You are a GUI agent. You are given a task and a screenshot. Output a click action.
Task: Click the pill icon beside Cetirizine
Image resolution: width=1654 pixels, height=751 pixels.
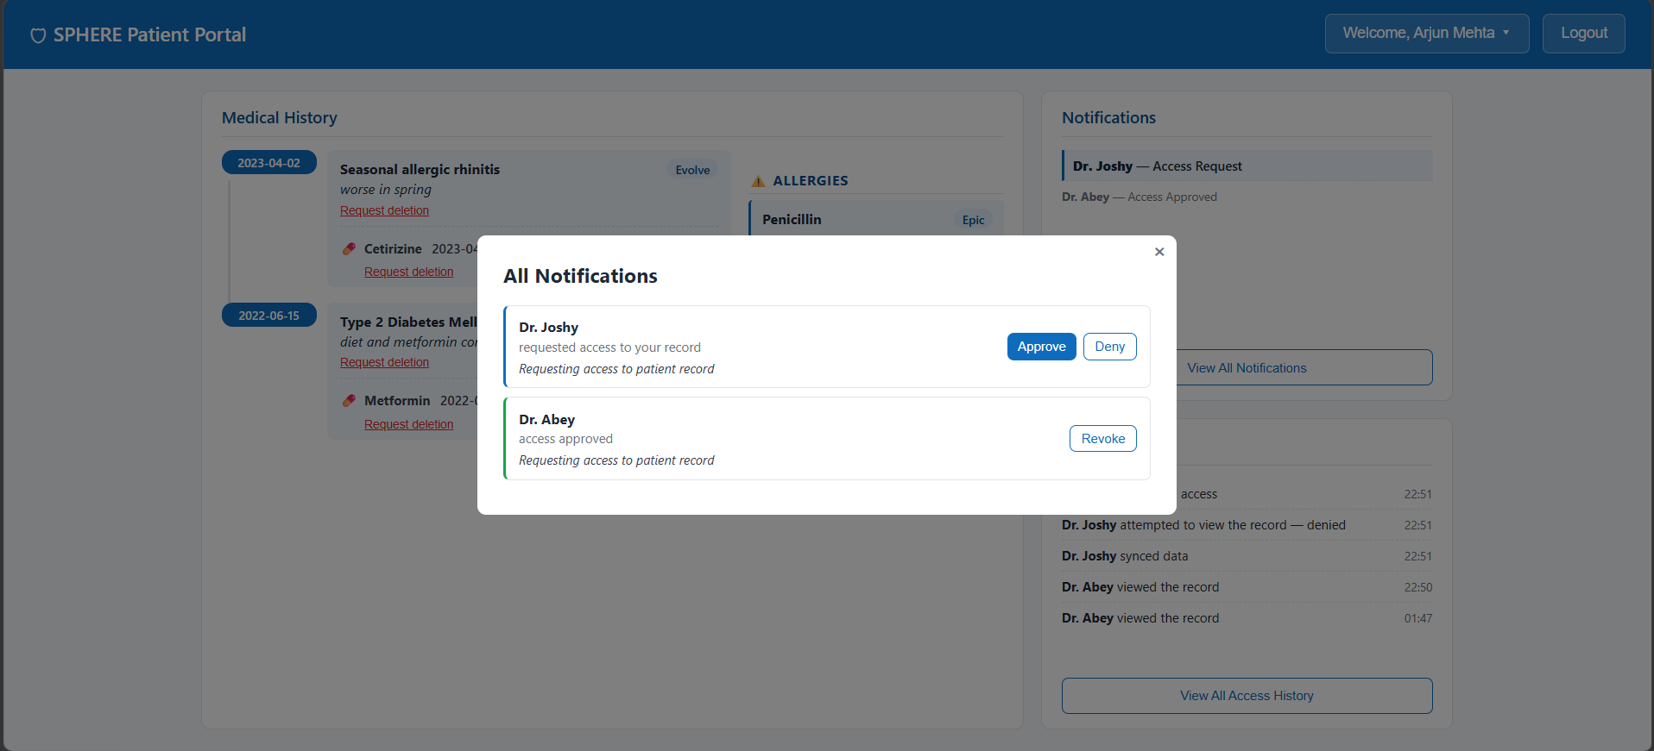[349, 248]
